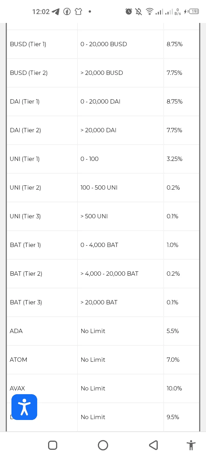The image size is (206, 459).
Task: Click the ADA 'No Limit' cell
Action: click(x=120, y=331)
